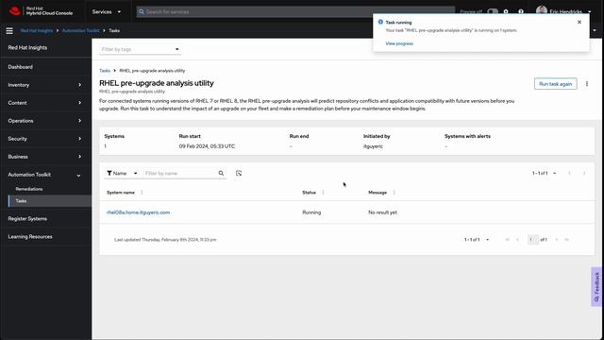The height and width of the screenshot is (340, 604).
Task: Select Tasks in the sidebar
Action: click(49, 201)
